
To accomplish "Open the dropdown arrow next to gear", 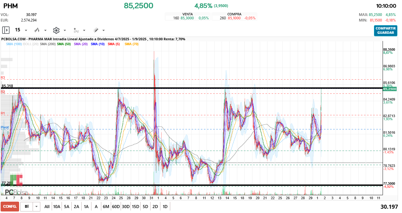I will (65, 30).
